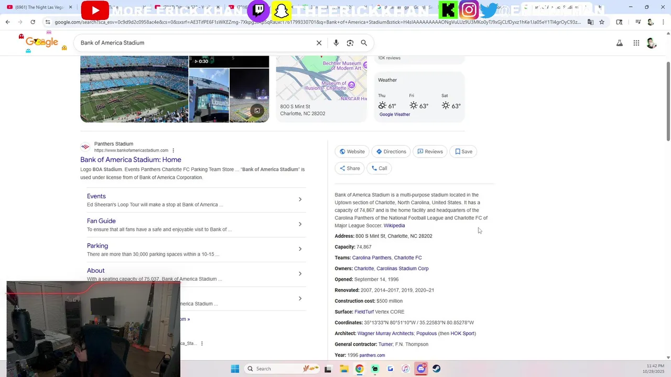Open the Translate icon in the address bar
The image size is (671, 377).
click(x=590, y=22)
